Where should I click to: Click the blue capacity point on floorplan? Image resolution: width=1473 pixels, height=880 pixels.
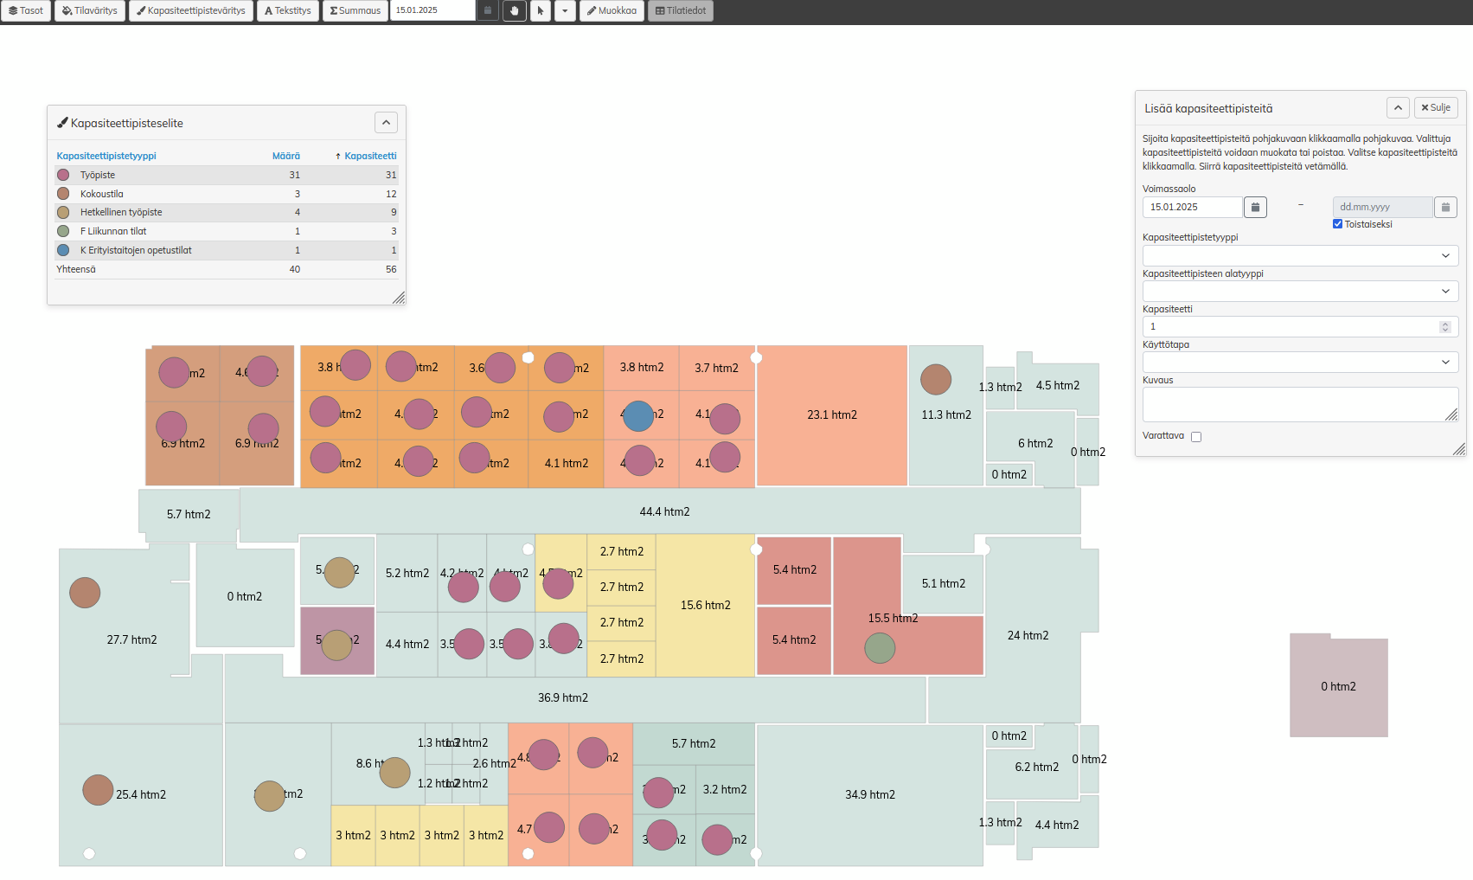coord(638,416)
